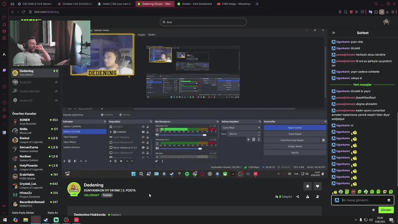Image resolution: width=398 pixels, height=224 pixels.
Task: Go back to the previous page
Action: (x=12, y=12)
